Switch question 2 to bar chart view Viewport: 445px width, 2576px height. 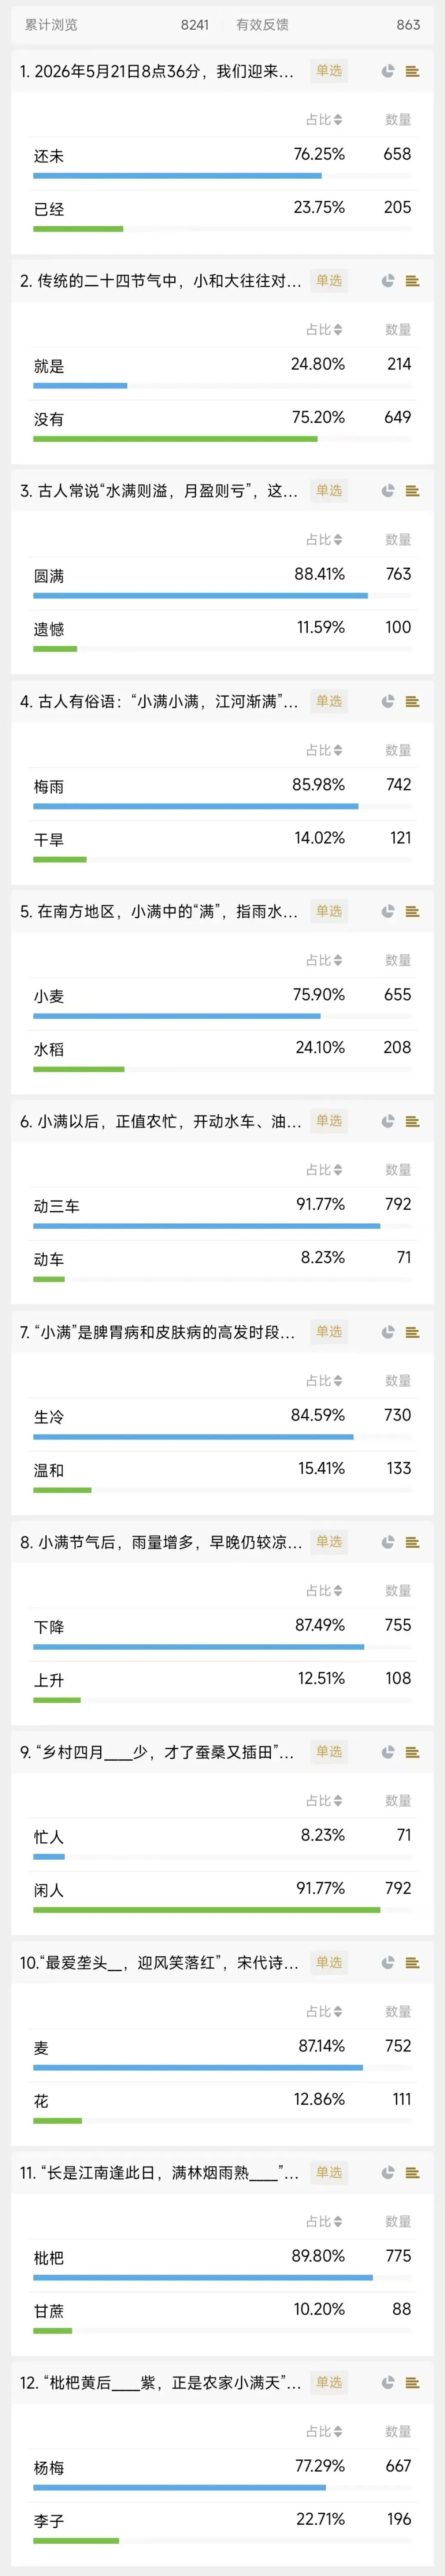coord(412,281)
